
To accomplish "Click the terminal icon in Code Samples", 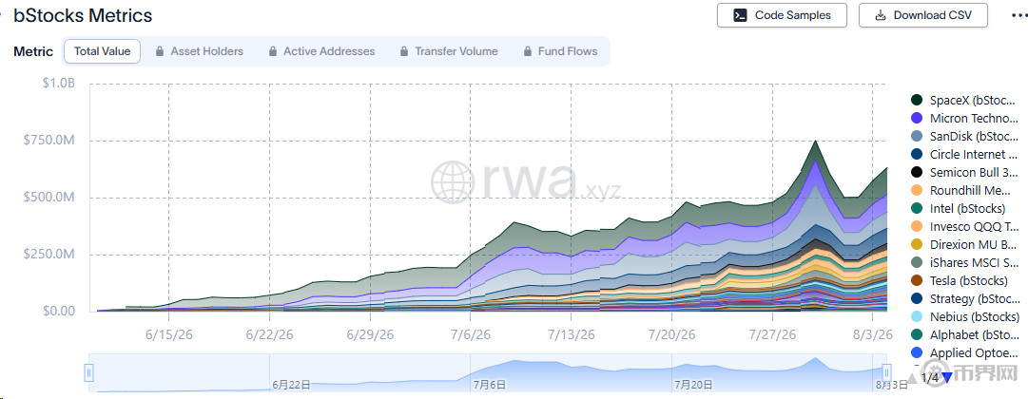I will click(x=740, y=15).
